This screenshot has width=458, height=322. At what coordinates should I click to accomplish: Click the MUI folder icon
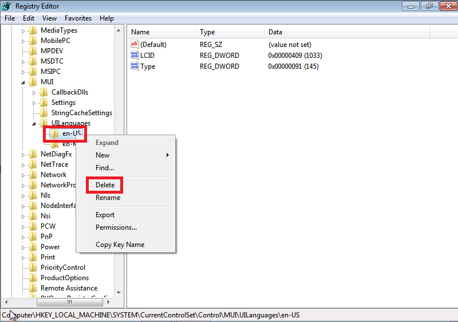tap(33, 82)
